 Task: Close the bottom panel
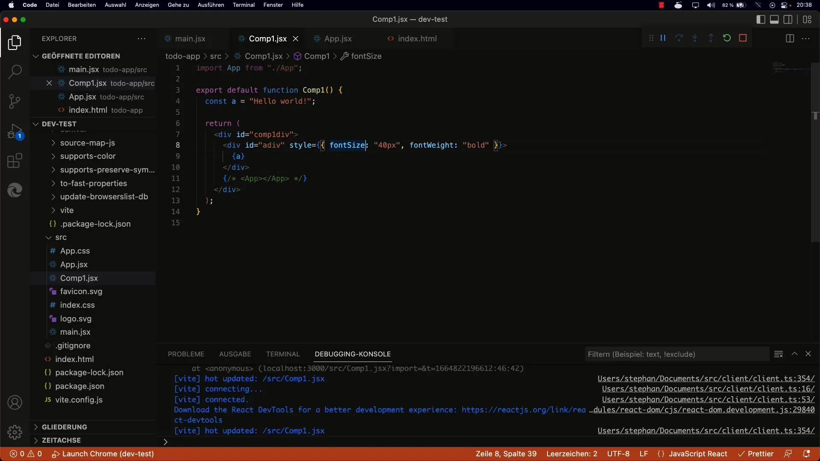808,354
